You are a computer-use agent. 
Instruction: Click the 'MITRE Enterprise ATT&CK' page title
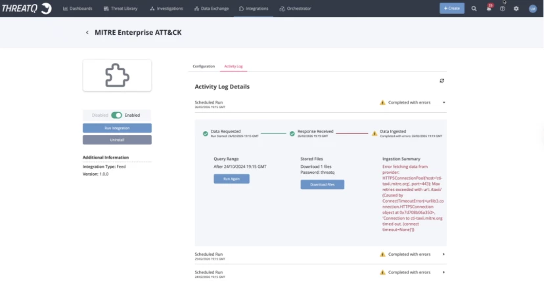coord(138,33)
